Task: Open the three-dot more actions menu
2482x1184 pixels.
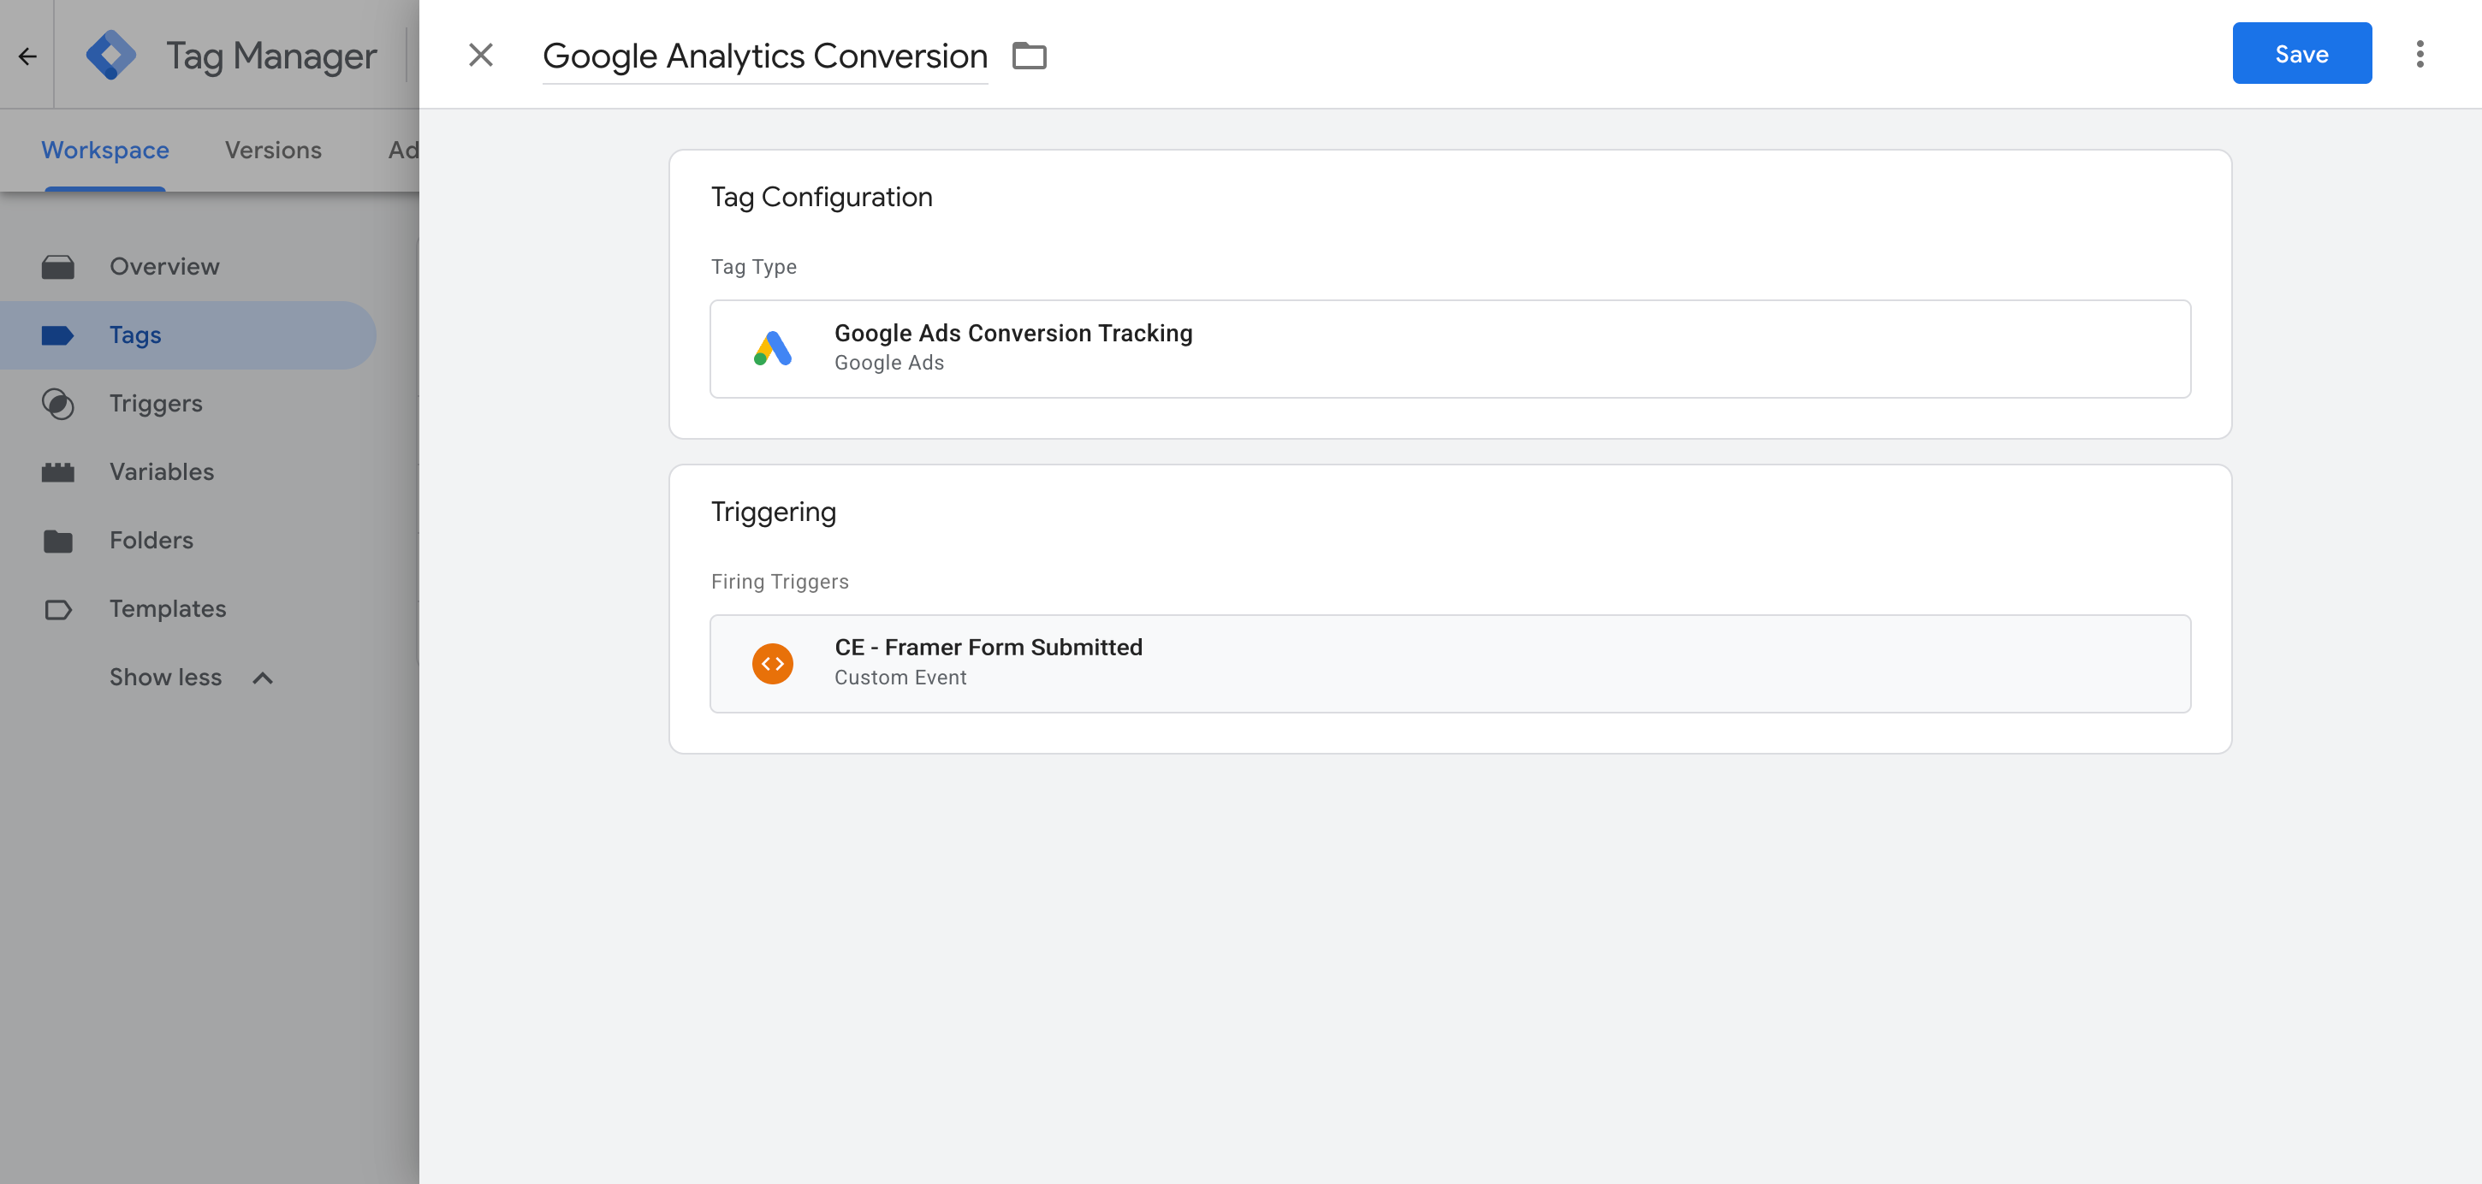Action: point(2420,54)
